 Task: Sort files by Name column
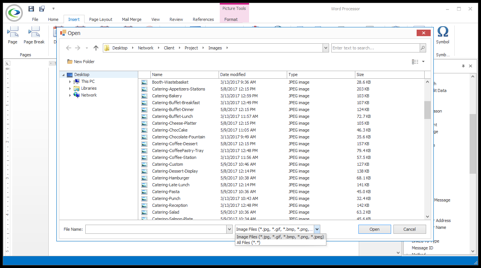185,75
